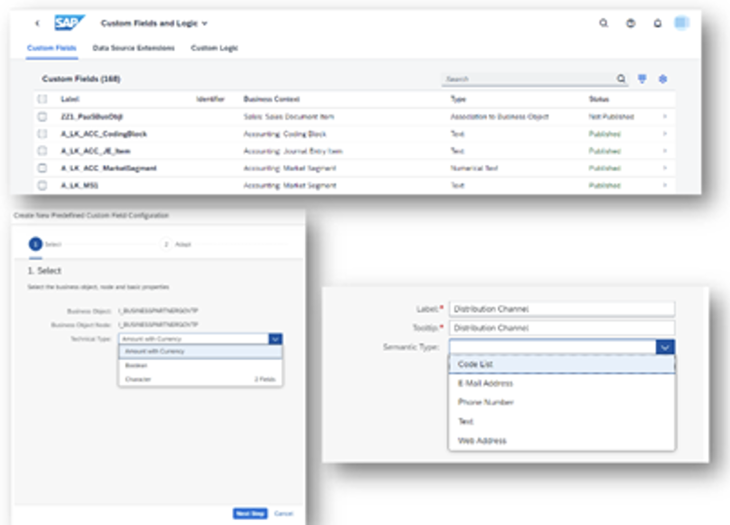The image size is (730, 525).
Task: Tick the checkbox for A_LK_MSG row
Action: 42,185
